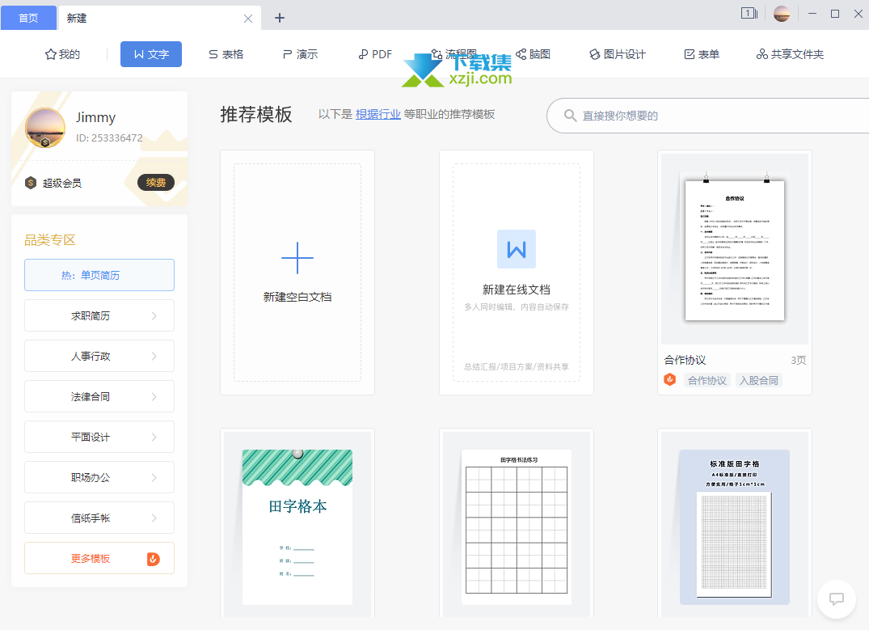Viewport: 869px width, 630px height.
Task: Focus the template search field
Action: click(707, 116)
